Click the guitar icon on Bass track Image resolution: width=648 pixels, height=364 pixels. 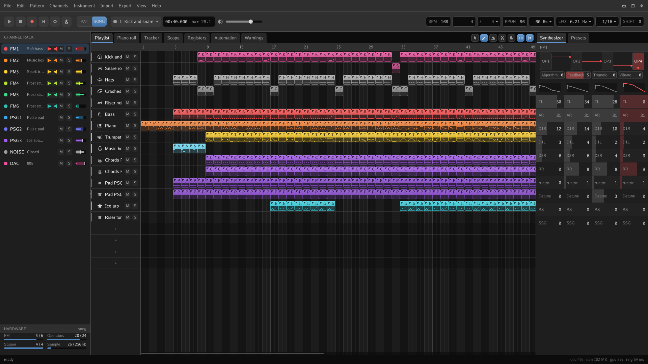pos(100,114)
